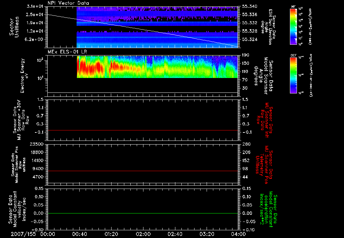The height and width of the screenshot is (238, 344).
Task: Click the '55.340' sun elevation tick label
Action: (x=250, y=6)
